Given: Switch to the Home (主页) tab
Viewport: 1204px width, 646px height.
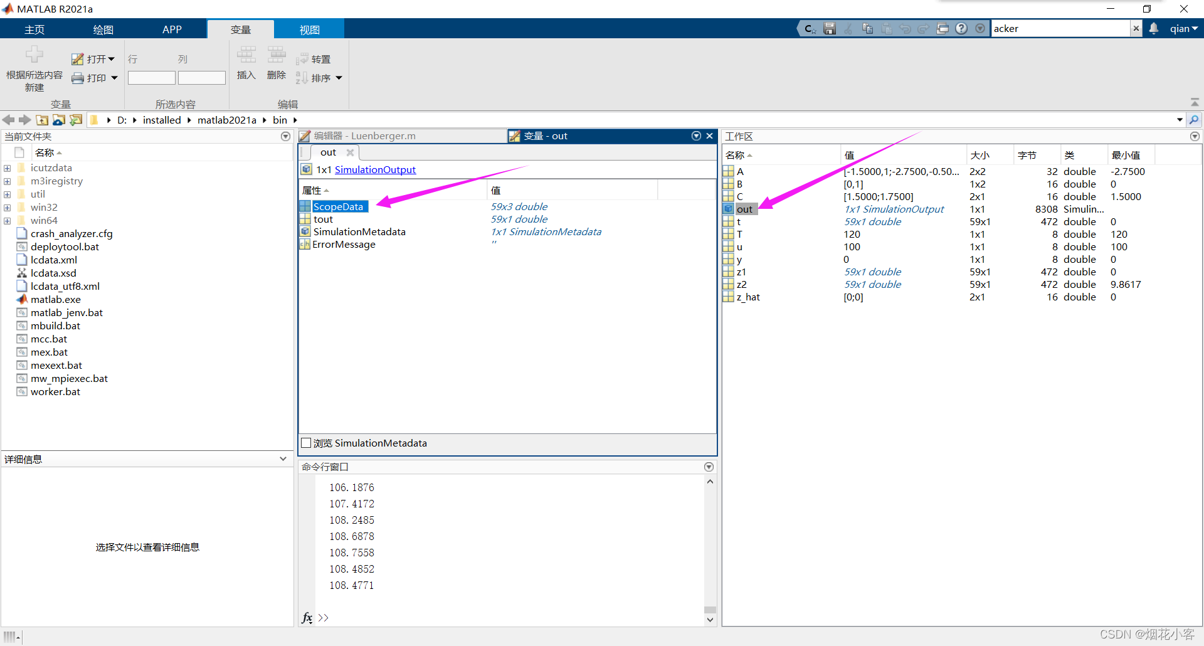Looking at the screenshot, I should [x=34, y=29].
